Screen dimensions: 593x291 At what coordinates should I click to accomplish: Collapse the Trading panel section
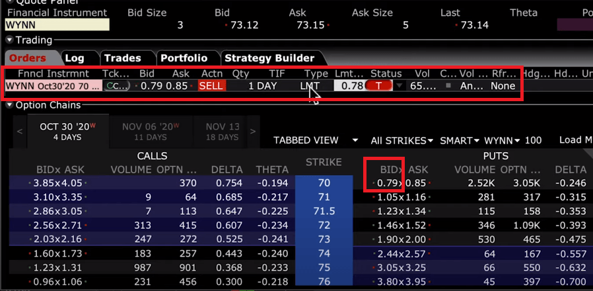coord(9,40)
